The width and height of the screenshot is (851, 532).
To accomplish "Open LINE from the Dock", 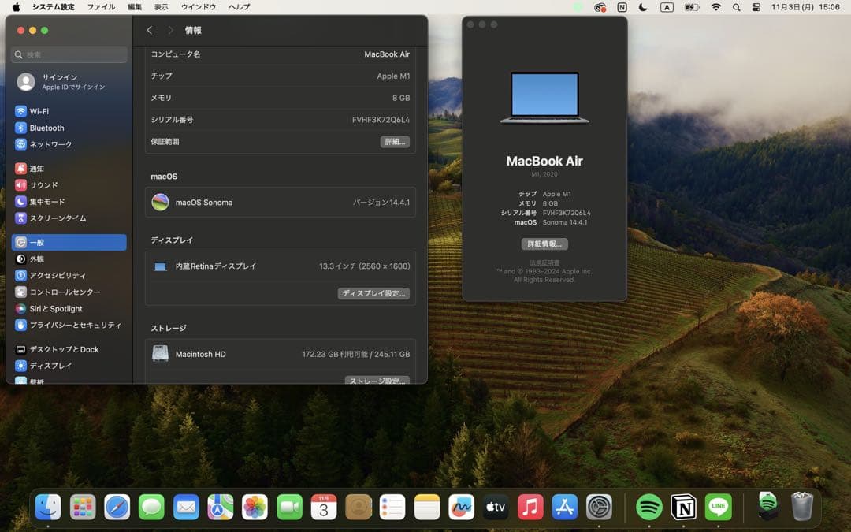I will (x=718, y=507).
